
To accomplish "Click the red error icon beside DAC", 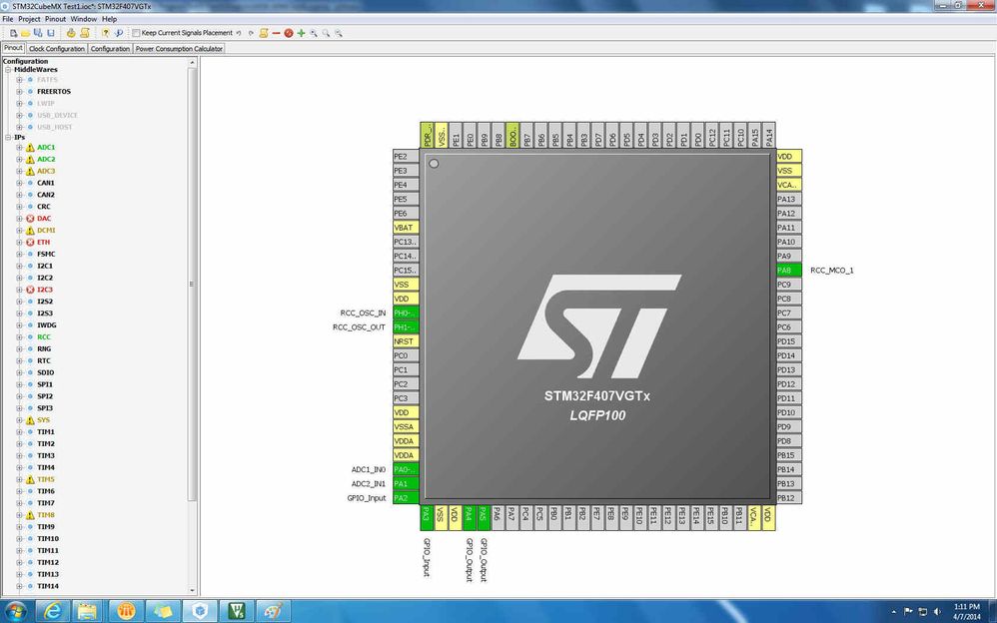I will point(30,219).
